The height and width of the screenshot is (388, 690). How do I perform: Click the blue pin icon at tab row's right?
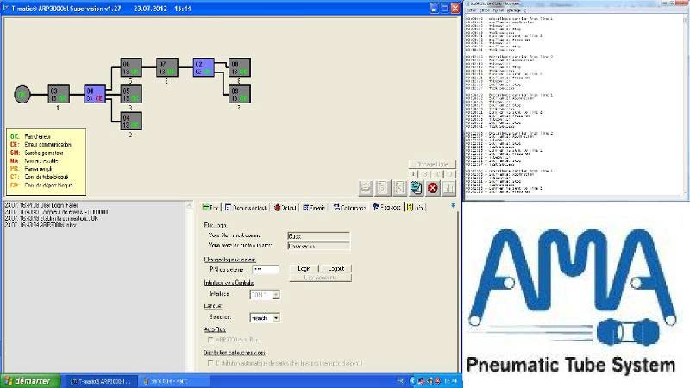454,206
